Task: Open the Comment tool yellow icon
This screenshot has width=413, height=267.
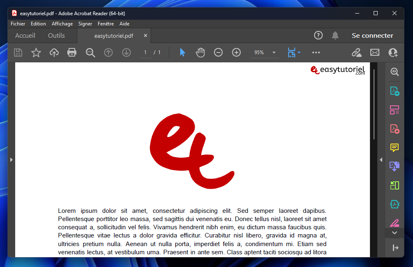Action: point(394,148)
